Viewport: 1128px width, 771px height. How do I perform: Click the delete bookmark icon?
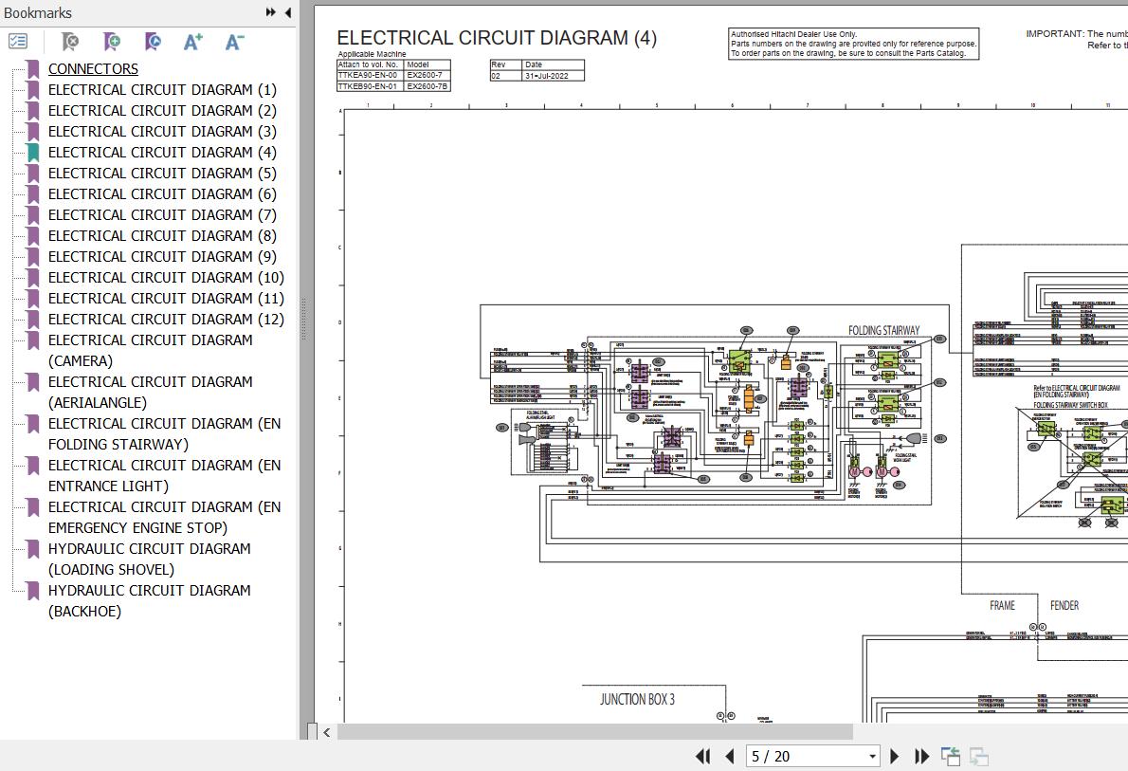pyautogui.click(x=70, y=42)
